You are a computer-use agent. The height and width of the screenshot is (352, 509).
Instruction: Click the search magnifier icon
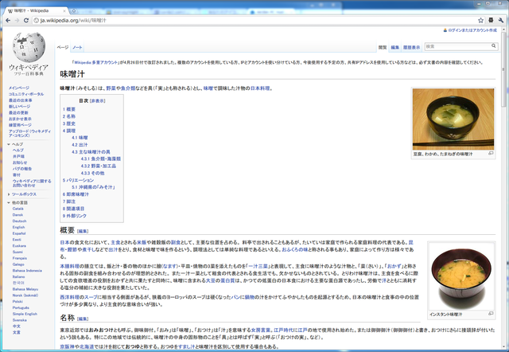493,46
